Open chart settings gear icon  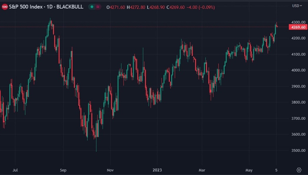[x=299, y=170]
